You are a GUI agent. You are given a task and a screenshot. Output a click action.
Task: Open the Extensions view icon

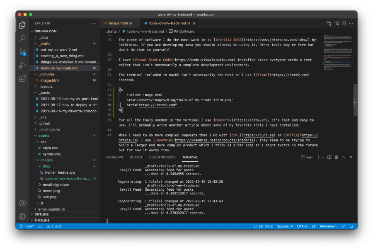click(x=22, y=79)
